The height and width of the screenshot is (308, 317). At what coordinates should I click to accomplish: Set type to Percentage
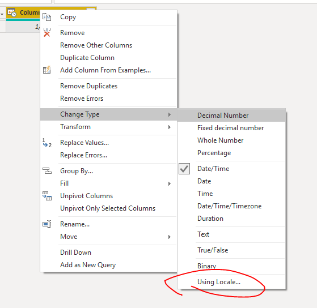tap(231, 153)
